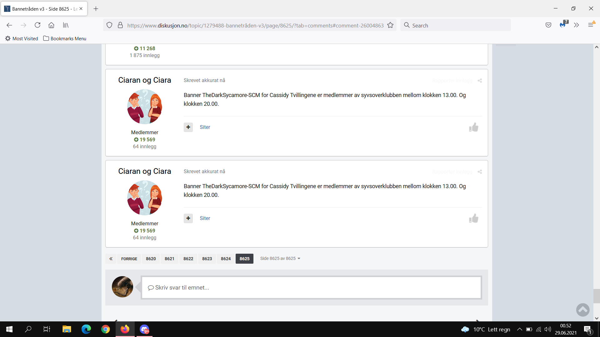Open the Most Visited bookmarks folder

pyautogui.click(x=22, y=38)
